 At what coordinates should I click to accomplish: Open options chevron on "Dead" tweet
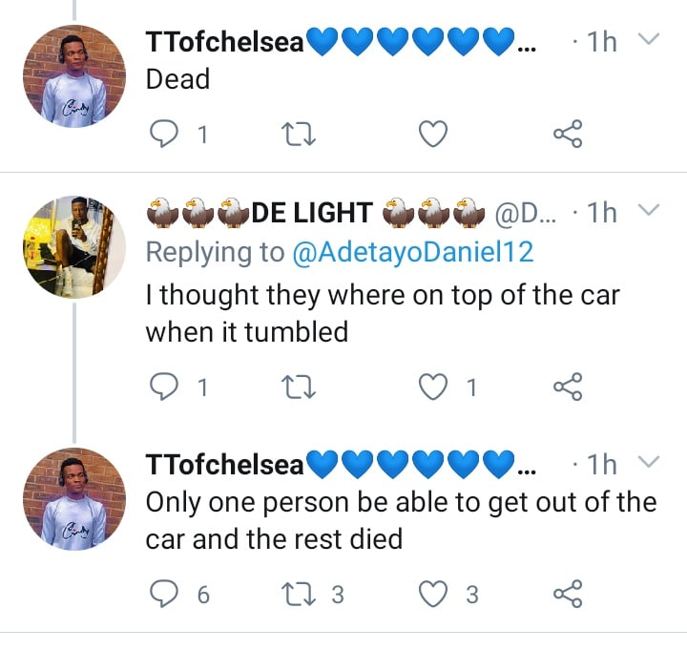tap(647, 40)
